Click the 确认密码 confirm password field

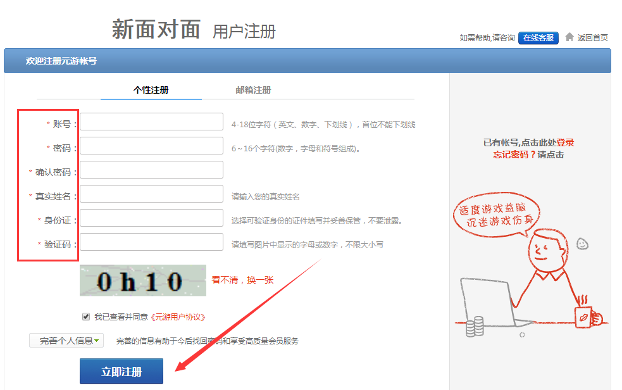coord(151,169)
